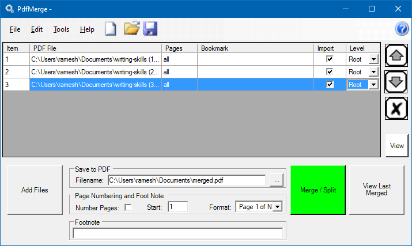Uncheck Import checkbox for item 1
This screenshot has width=412, height=246.
pos(330,59)
